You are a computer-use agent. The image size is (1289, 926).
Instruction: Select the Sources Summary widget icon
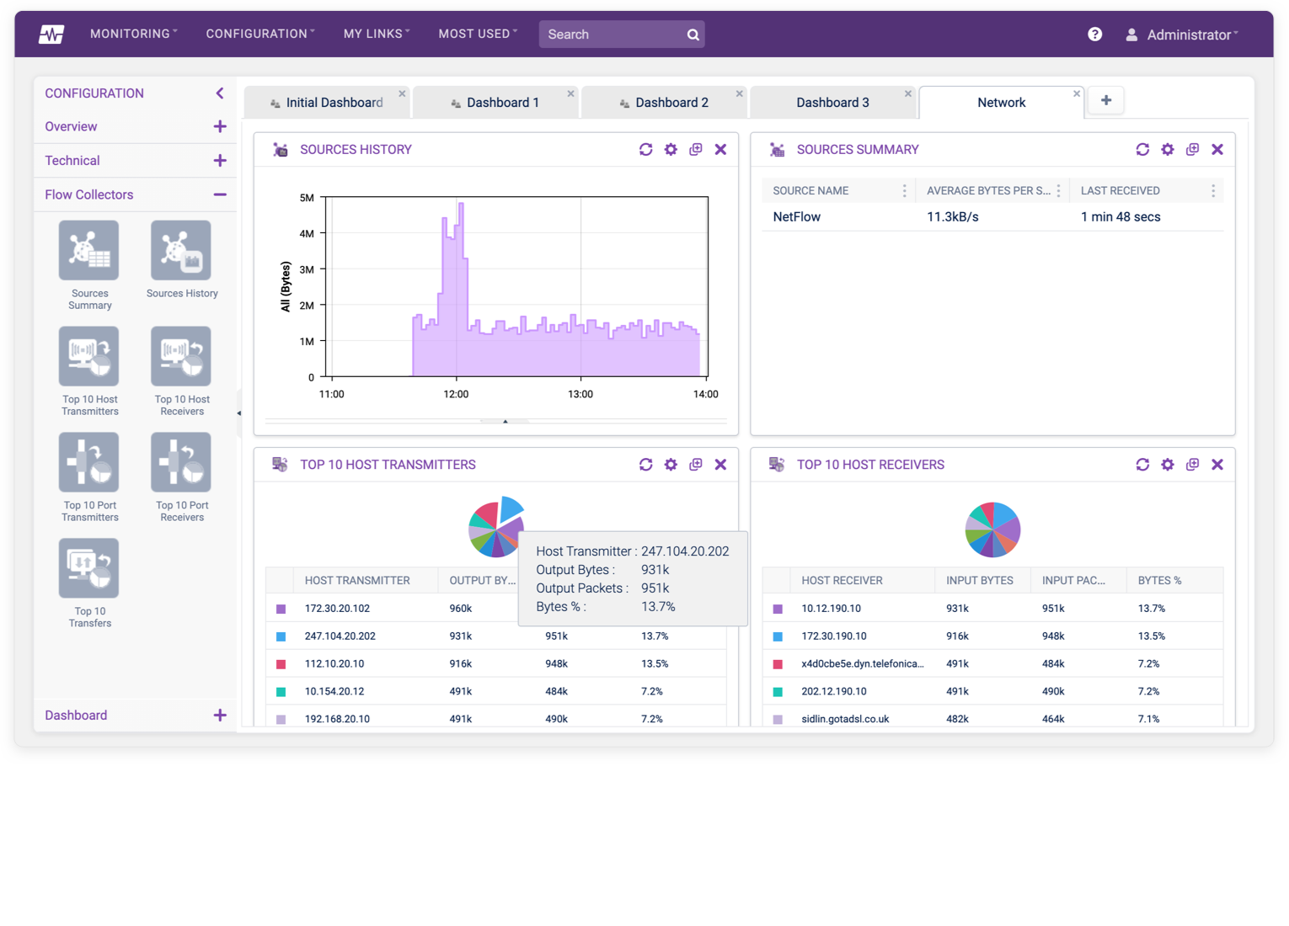pos(88,249)
